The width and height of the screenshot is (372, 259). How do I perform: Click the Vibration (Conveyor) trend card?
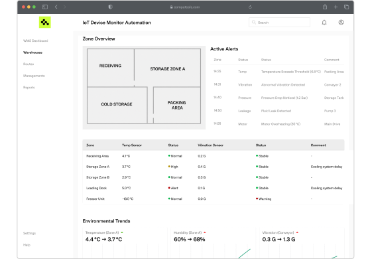(x=301, y=243)
